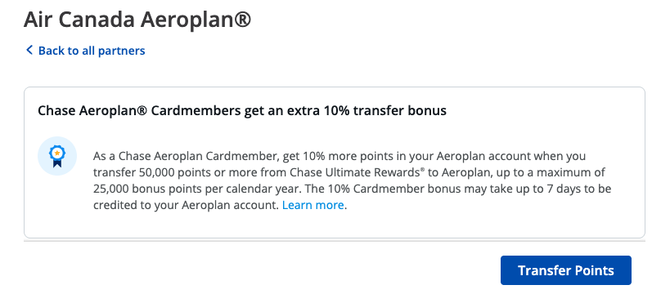Click the divider line below the bonus card
Viewport: 661px width, 294px height.
coord(335,241)
